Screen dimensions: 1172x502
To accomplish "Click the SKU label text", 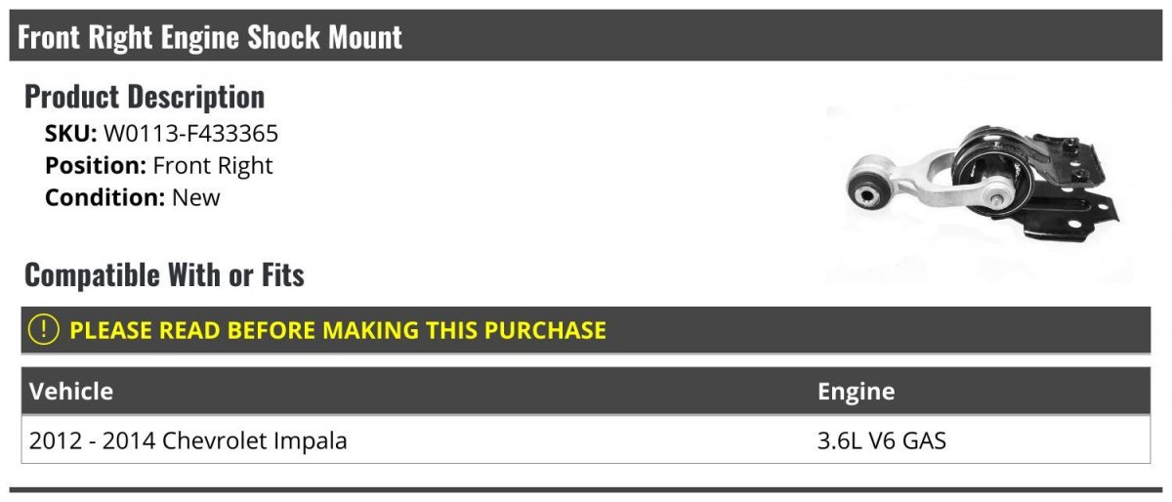I will [71, 134].
